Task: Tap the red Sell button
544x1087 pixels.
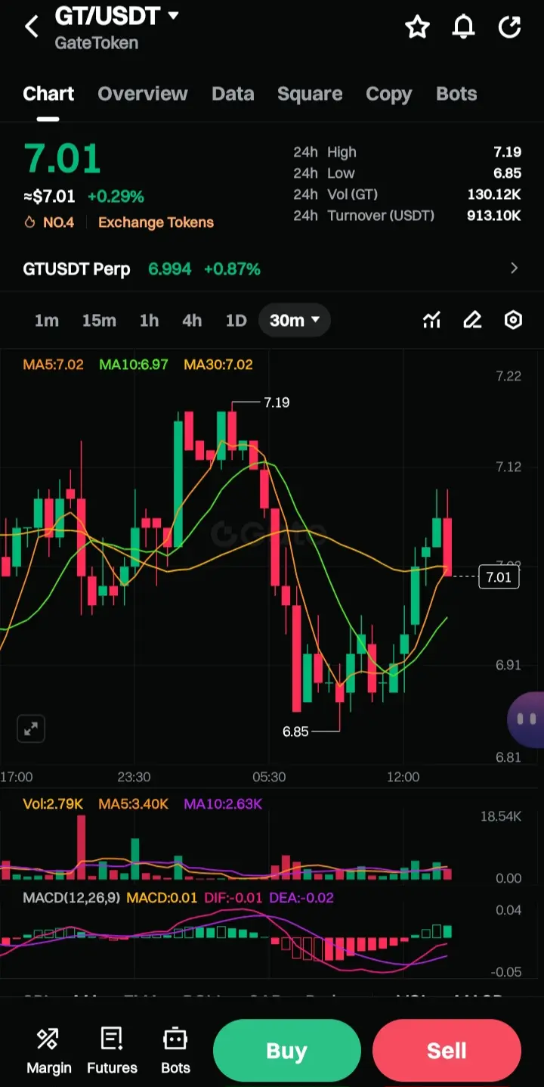Action: [x=447, y=1051]
